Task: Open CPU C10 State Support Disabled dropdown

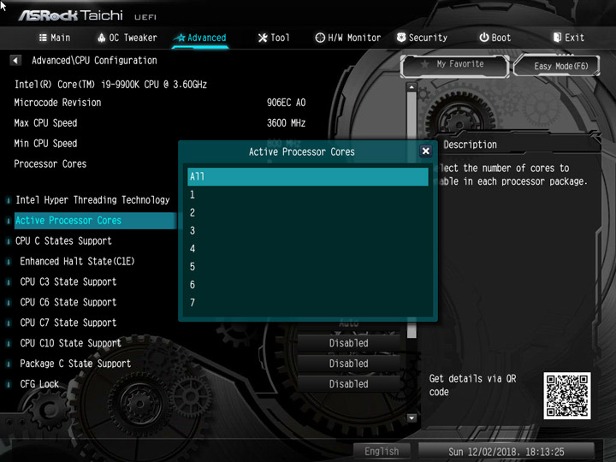Action: point(348,343)
